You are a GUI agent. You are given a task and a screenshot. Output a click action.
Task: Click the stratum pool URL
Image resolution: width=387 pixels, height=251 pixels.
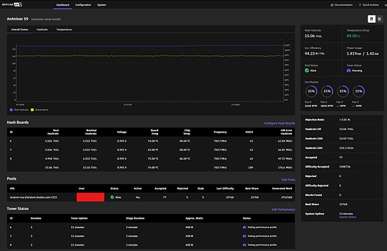click(x=34, y=197)
